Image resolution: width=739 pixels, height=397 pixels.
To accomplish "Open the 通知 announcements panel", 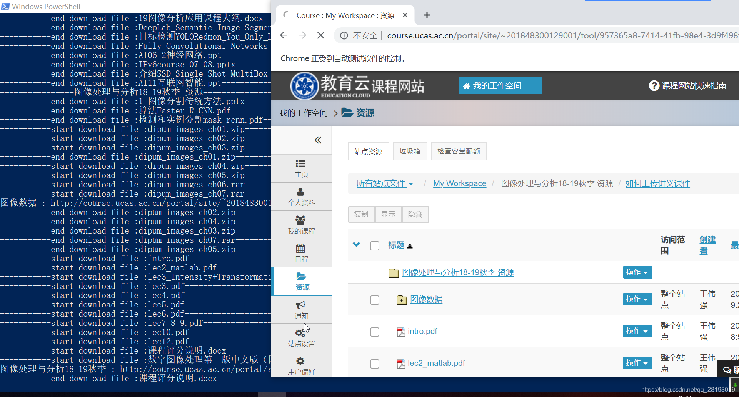I will pyautogui.click(x=301, y=310).
